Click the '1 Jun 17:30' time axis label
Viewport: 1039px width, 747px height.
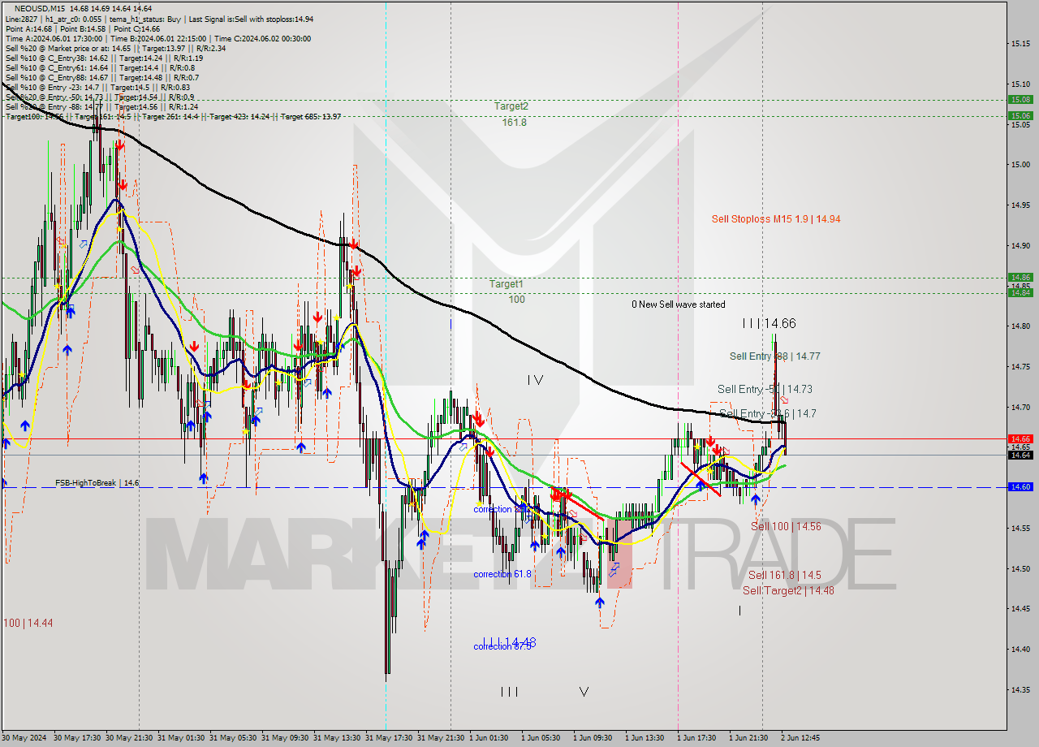click(696, 738)
